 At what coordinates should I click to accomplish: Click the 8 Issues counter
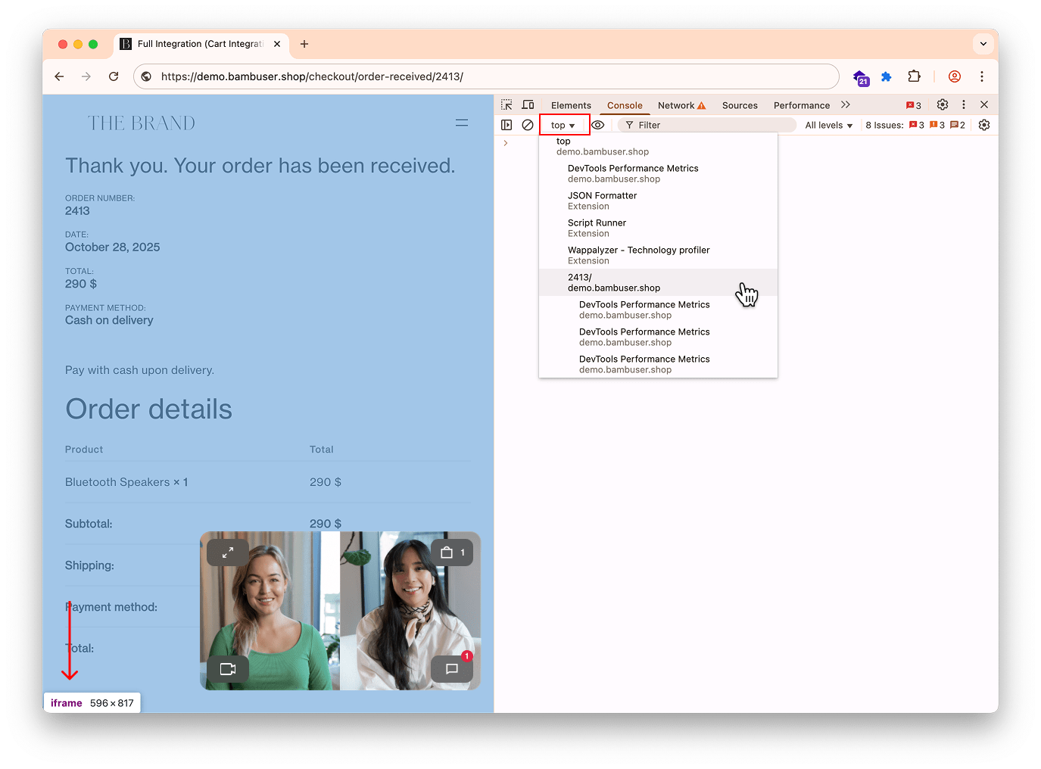click(884, 124)
